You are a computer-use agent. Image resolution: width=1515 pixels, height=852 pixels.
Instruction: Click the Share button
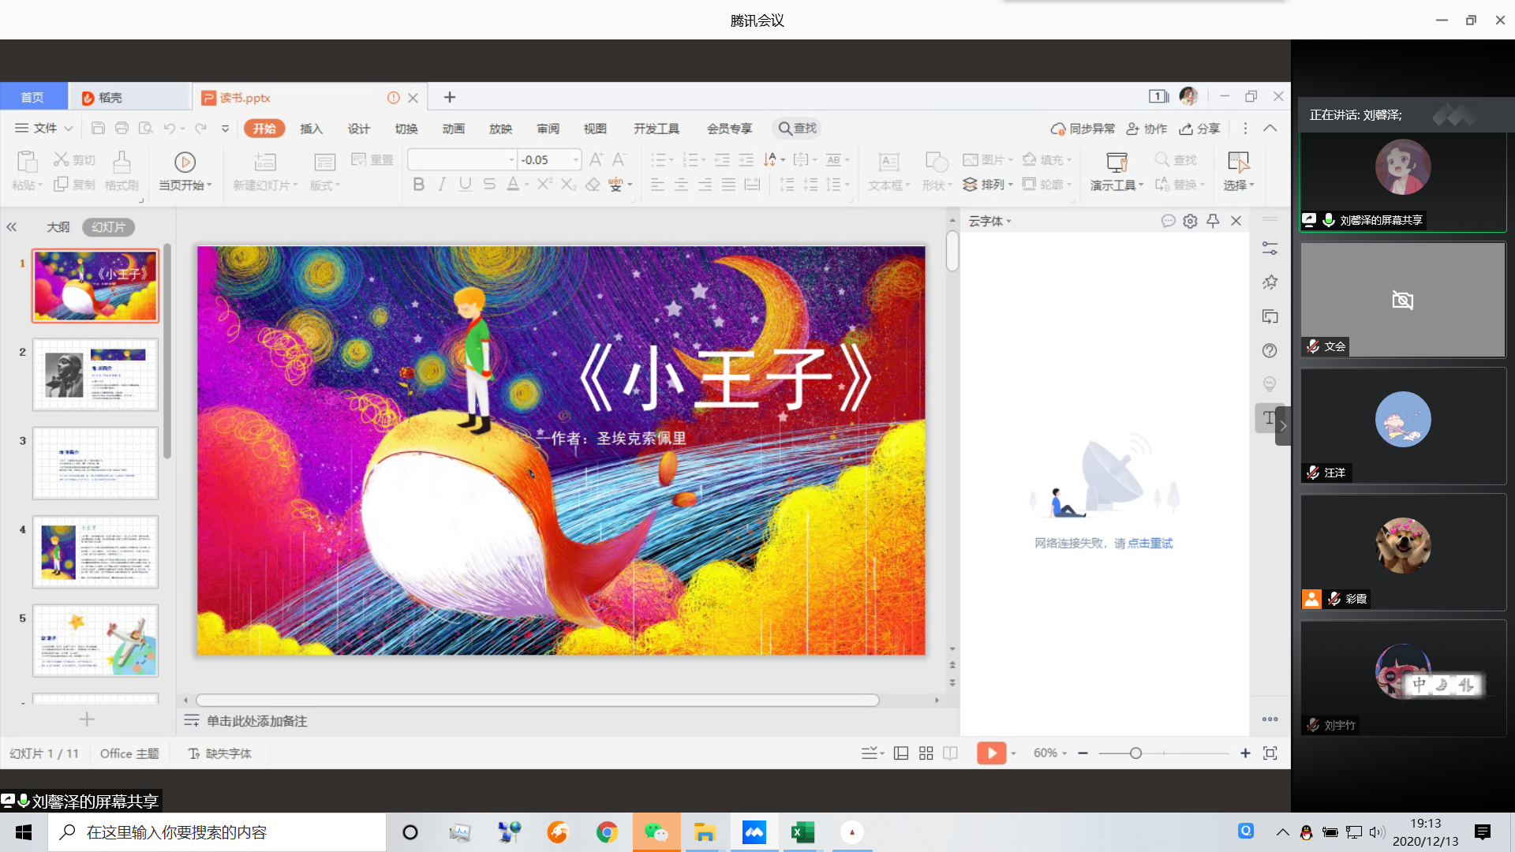[1199, 129]
